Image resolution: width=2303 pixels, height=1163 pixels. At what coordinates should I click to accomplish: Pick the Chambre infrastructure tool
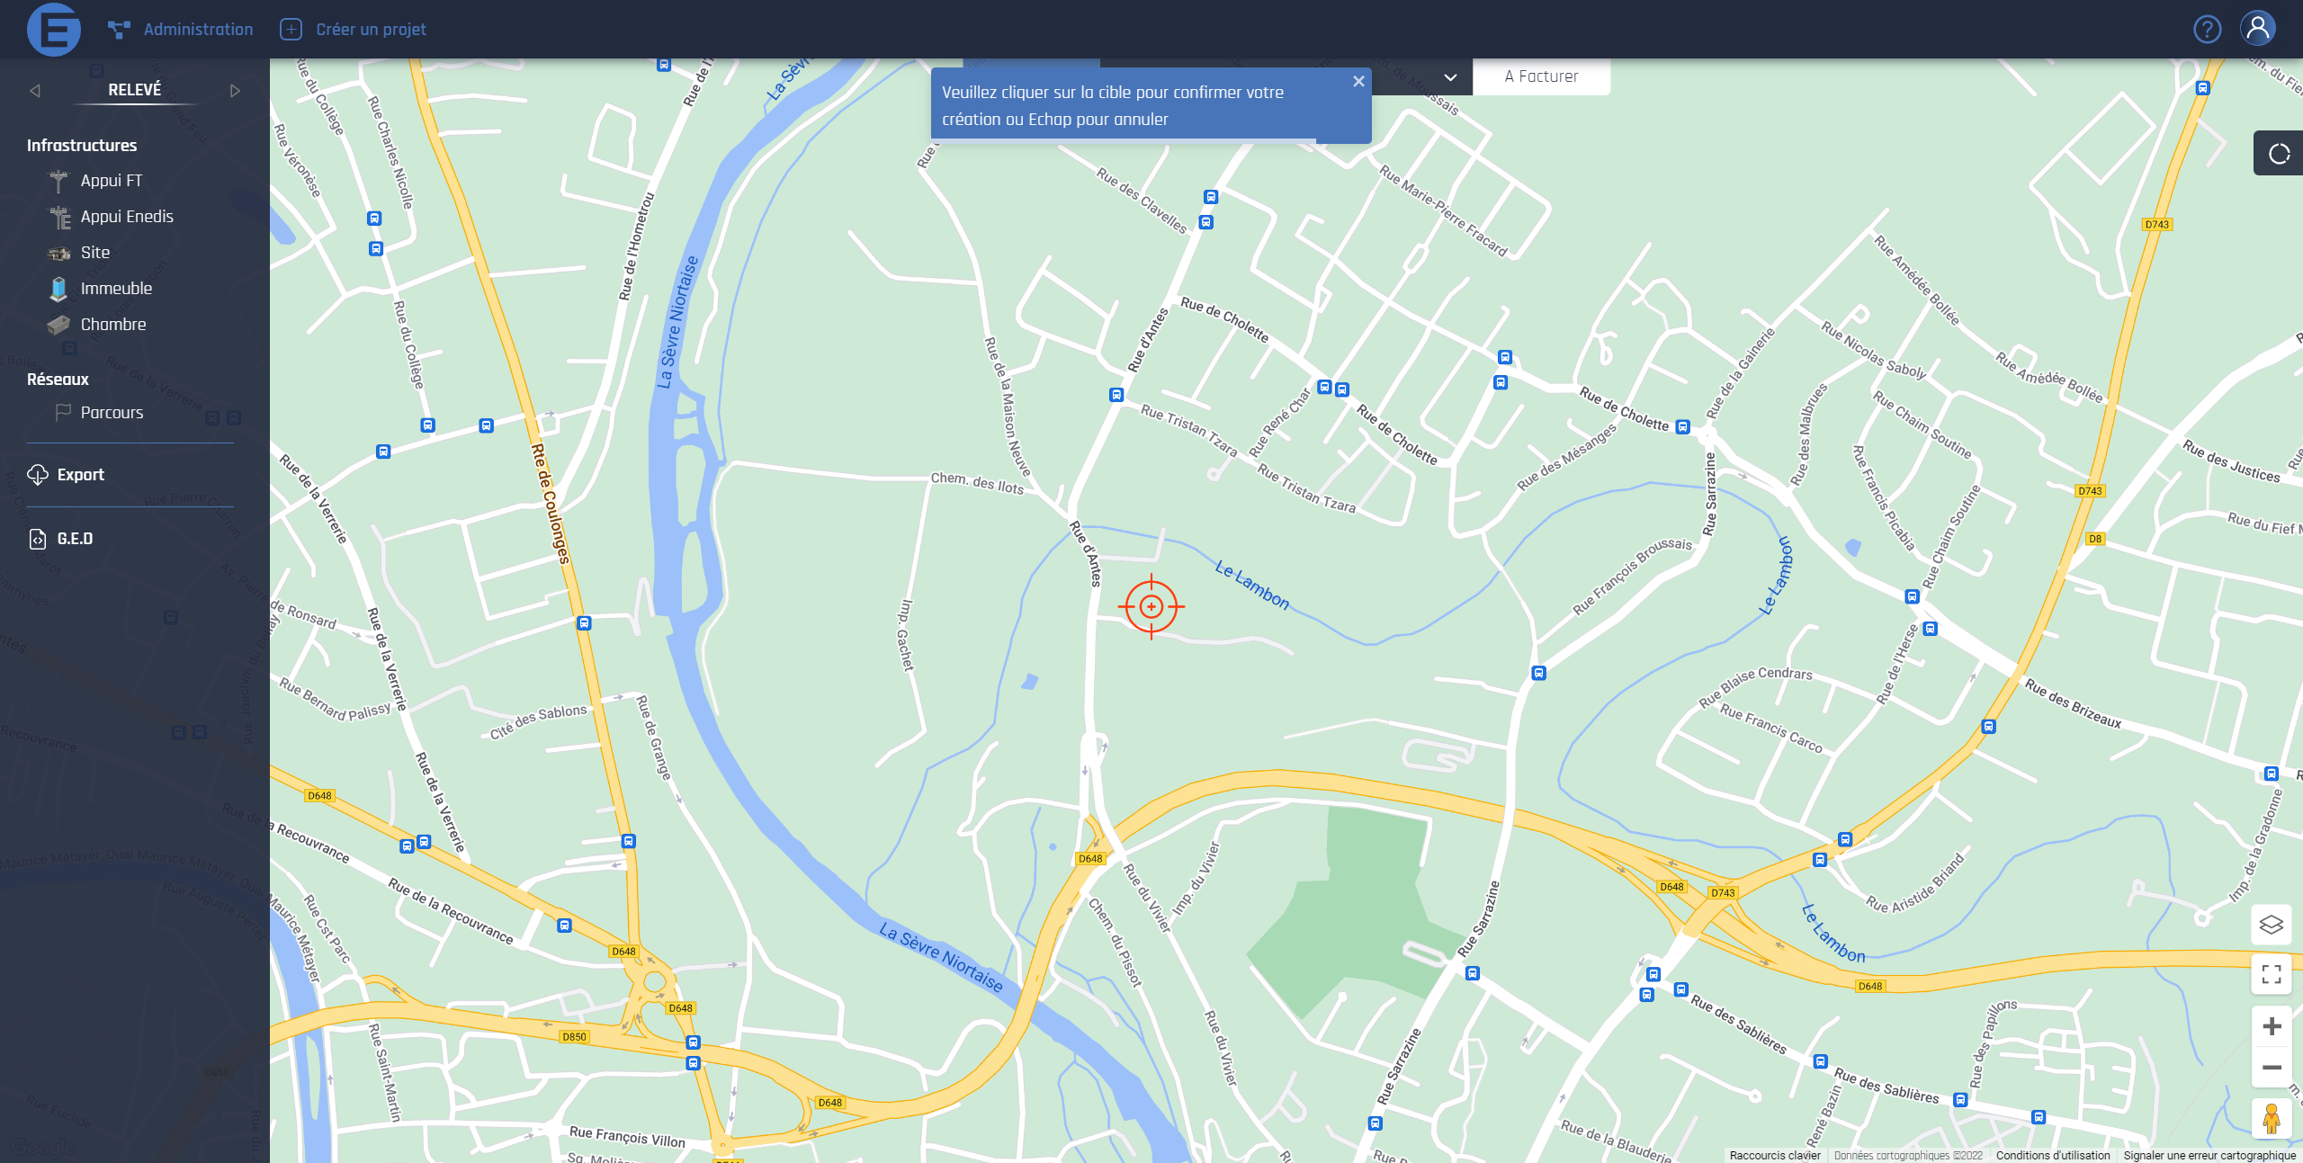coord(112,325)
